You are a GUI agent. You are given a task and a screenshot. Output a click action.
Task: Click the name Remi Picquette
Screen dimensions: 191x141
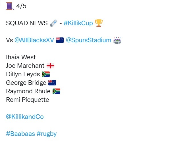click(x=27, y=100)
